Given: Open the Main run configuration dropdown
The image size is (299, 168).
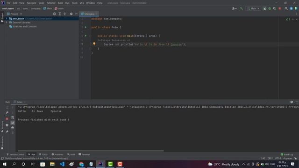Looking at the screenshot, I should click(x=253, y=8).
